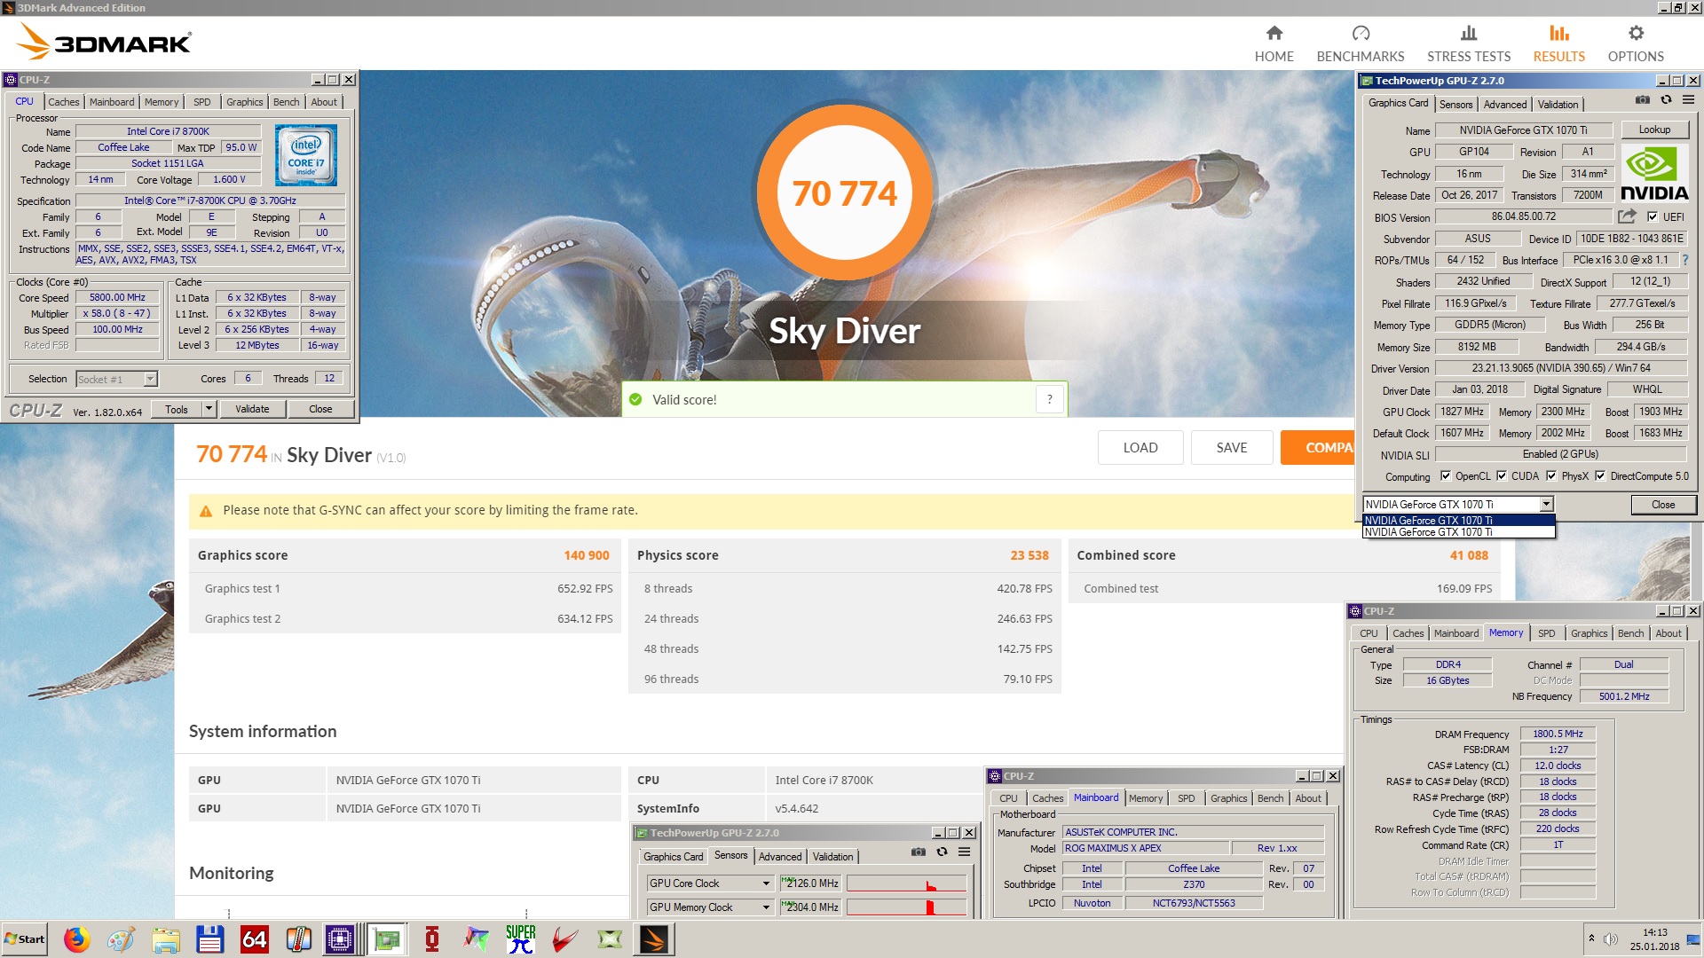1704x958 pixels.
Task: Select the highlighted GTX 1070 Ti list entry
Action: click(1458, 521)
